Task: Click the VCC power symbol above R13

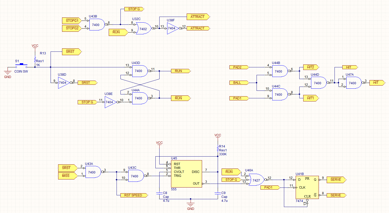Action: pyautogui.click(x=35, y=46)
